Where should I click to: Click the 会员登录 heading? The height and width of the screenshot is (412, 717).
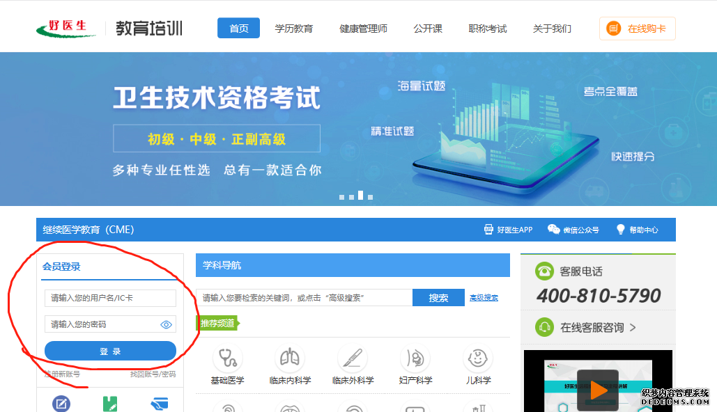(x=61, y=267)
